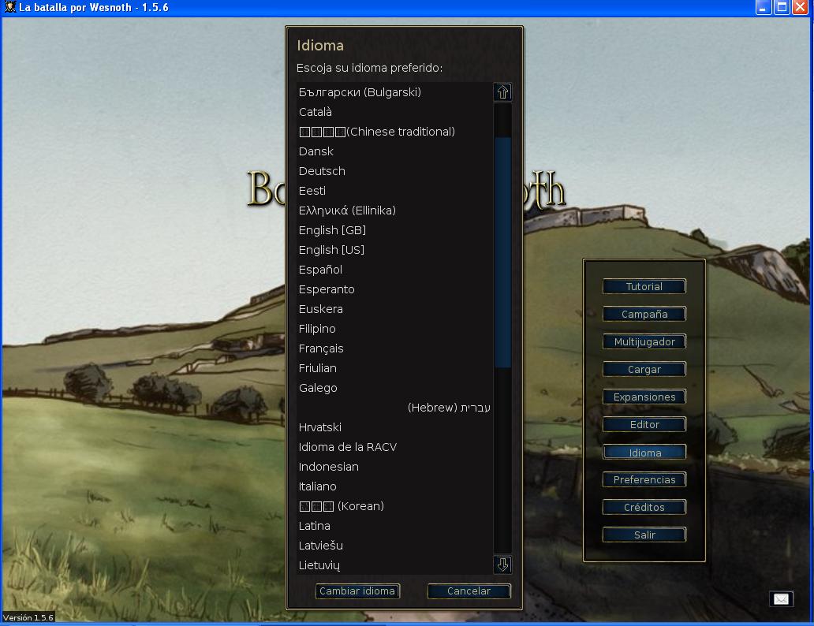
Task: Select the Korean language entry
Action: [394, 507]
